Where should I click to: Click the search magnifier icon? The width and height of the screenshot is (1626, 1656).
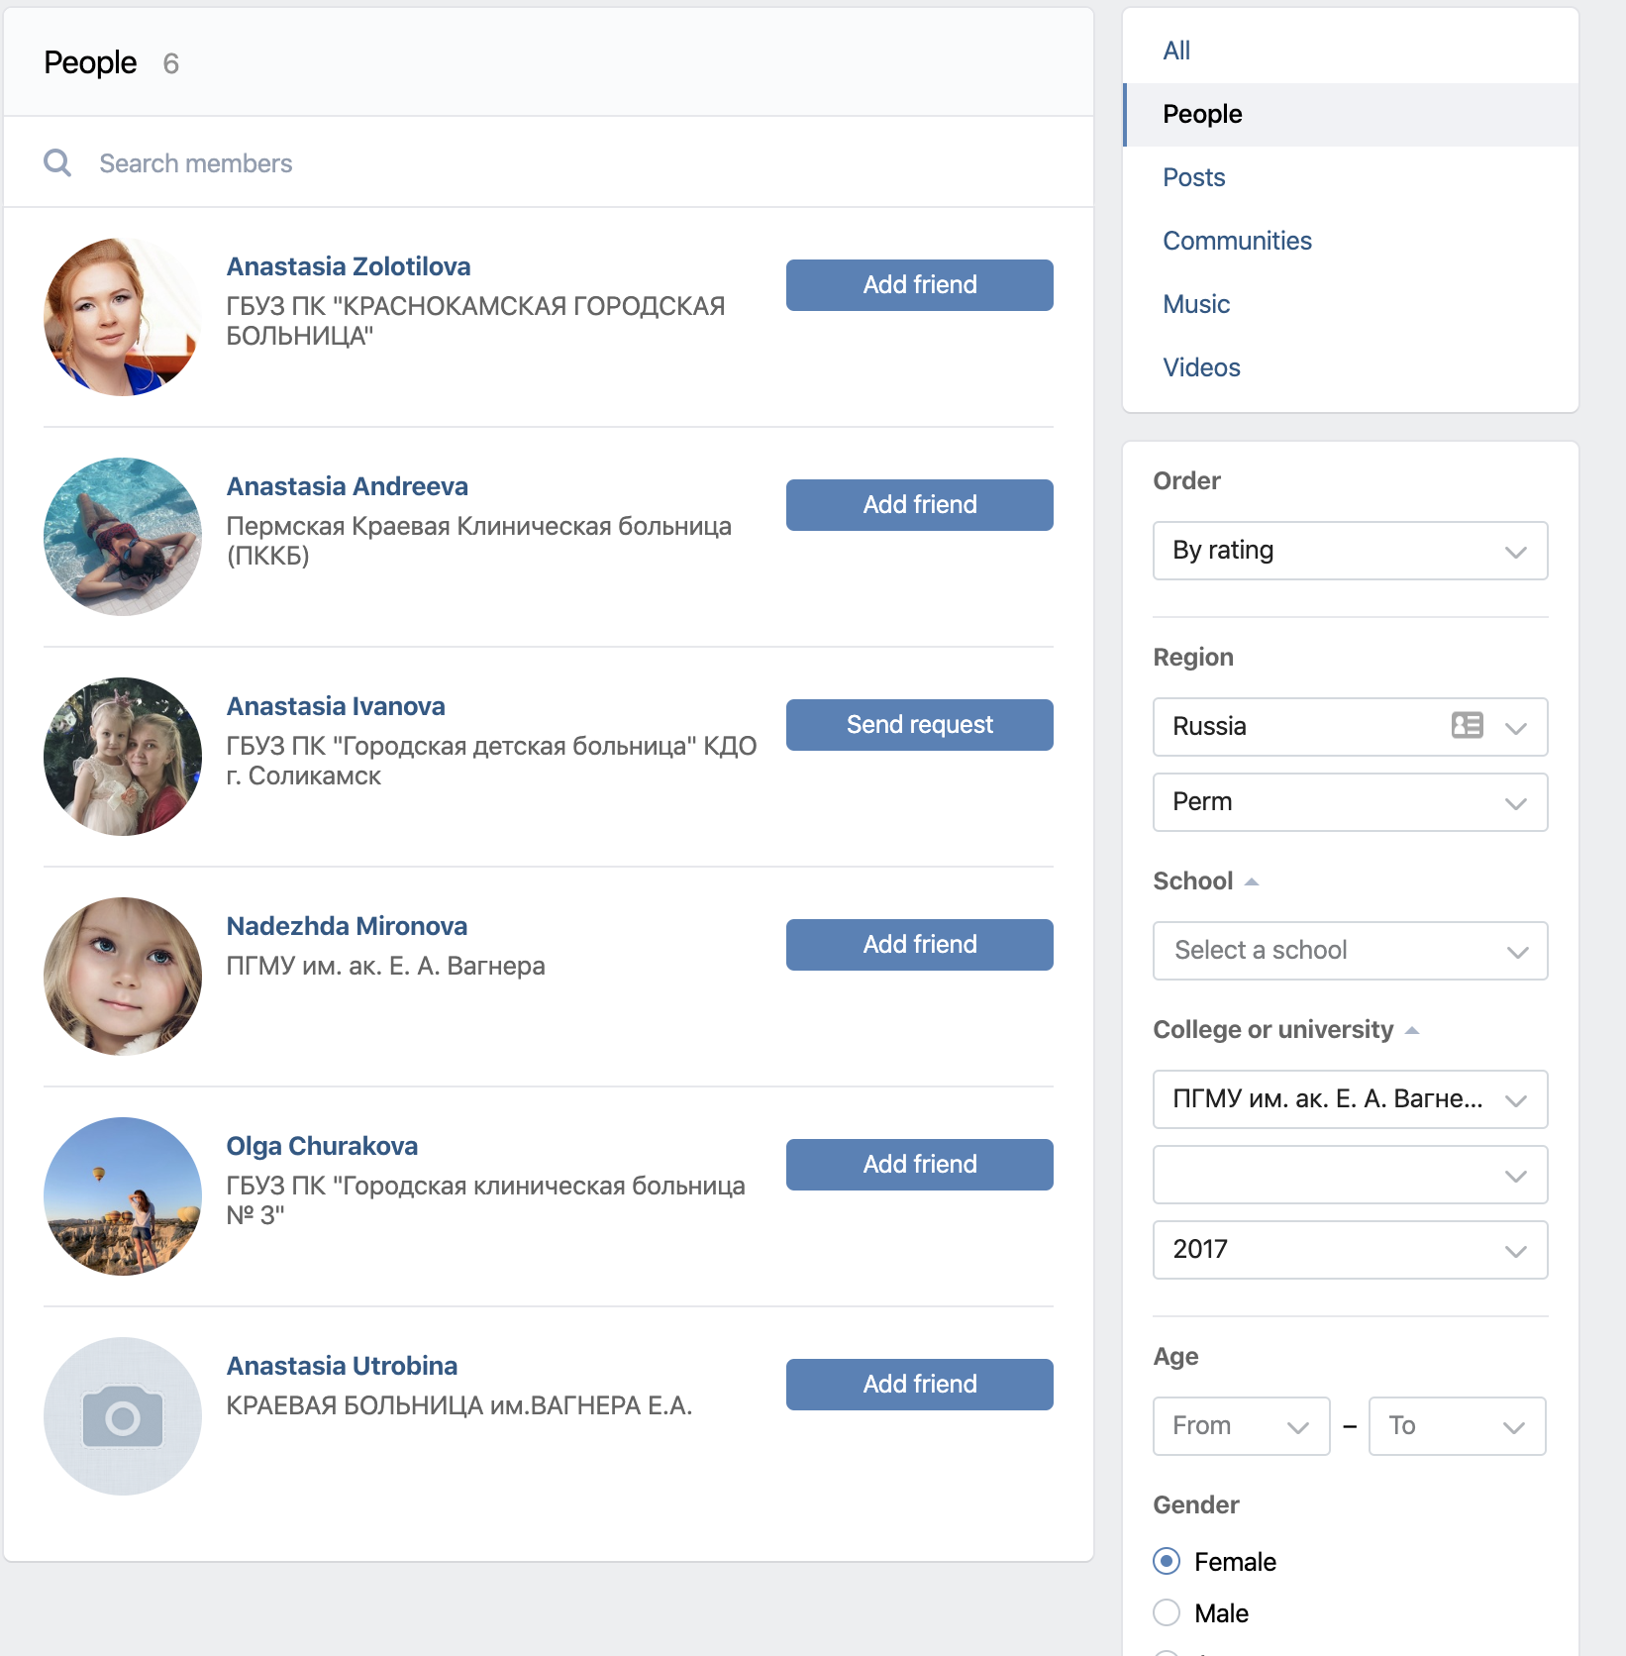pyautogui.click(x=57, y=163)
